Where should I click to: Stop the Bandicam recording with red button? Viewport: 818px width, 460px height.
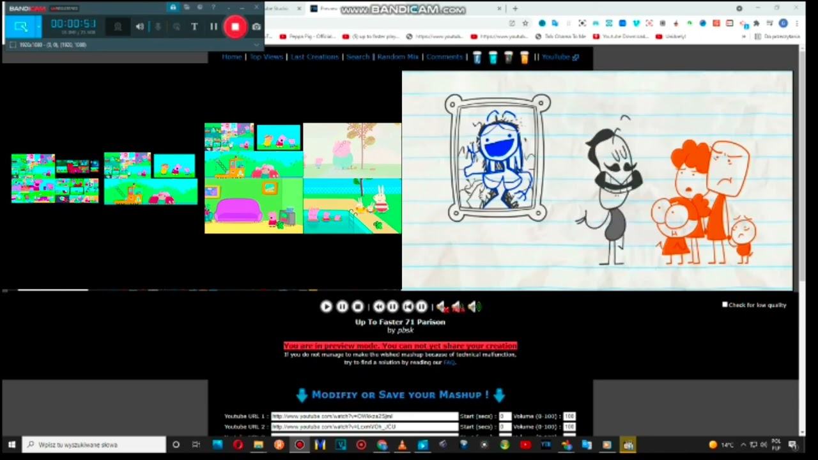[235, 27]
